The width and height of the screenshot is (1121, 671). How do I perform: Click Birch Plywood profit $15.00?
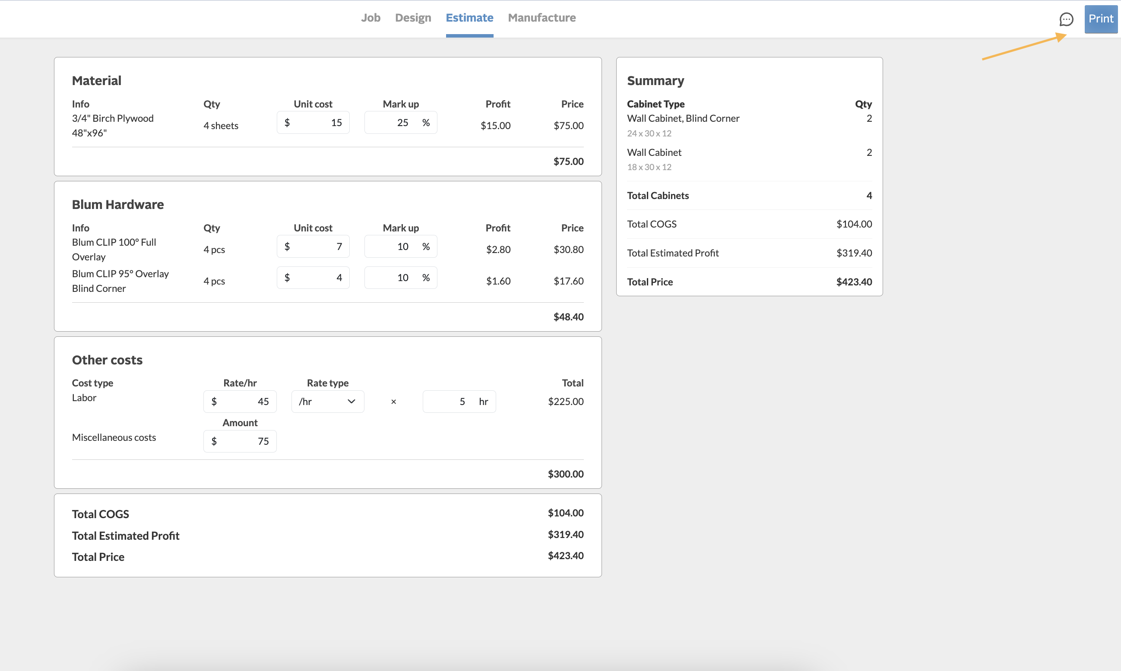pos(495,126)
